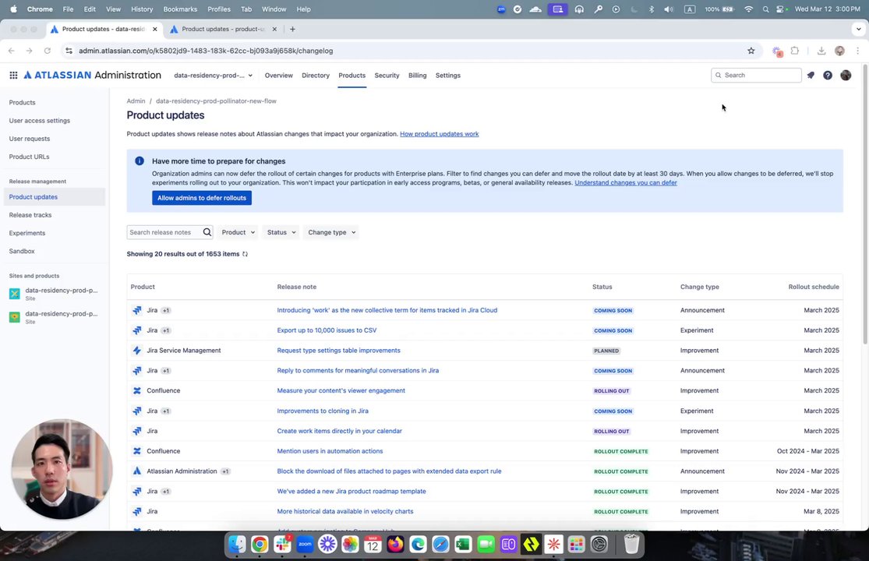This screenshot has height=561, width=869.
Task: Switch to the Billing tab
Action: click(x=417, y=76)
